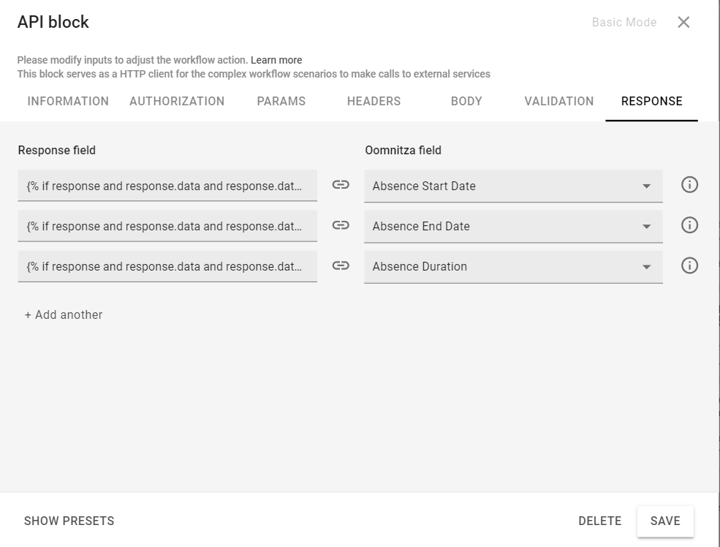Open the info tooltip for Absence End Date
Image resolution: width=720 pixels, height=547 pixels.
point(689,225)
